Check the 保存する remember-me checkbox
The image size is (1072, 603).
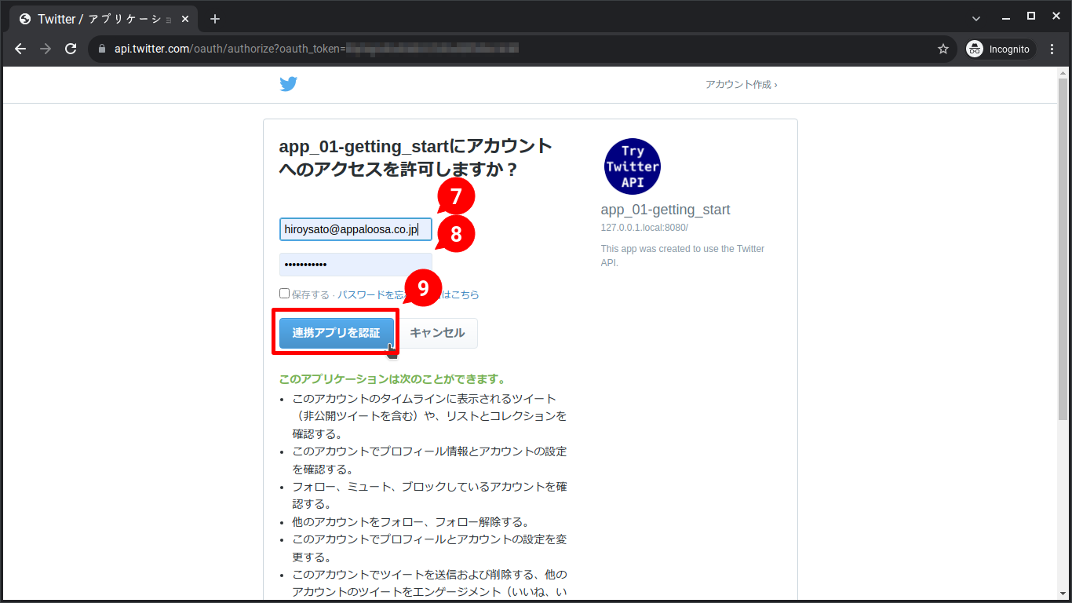(285, 294)
